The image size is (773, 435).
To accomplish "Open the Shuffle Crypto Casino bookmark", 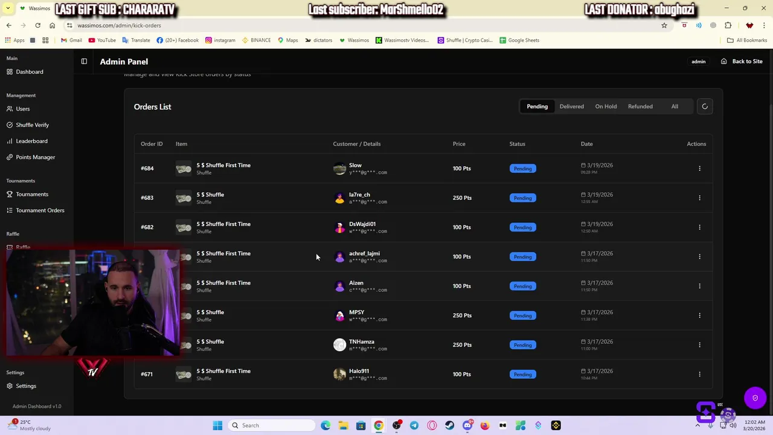I will (465, 40).
